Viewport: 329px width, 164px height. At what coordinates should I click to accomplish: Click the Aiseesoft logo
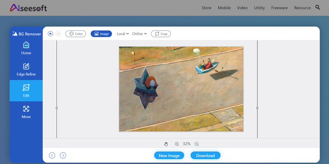coord(28,8)
